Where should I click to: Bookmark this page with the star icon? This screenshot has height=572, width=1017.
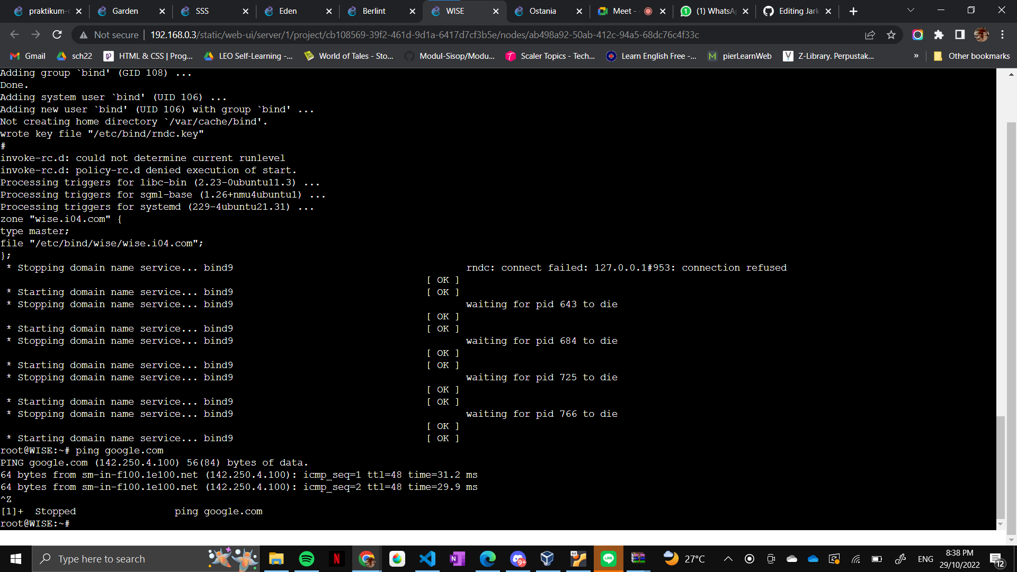pyautogui.click(x=891, y=34)
